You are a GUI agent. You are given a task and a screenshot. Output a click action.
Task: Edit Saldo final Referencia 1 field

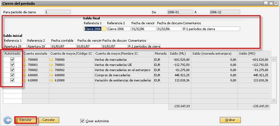[95, 29]
